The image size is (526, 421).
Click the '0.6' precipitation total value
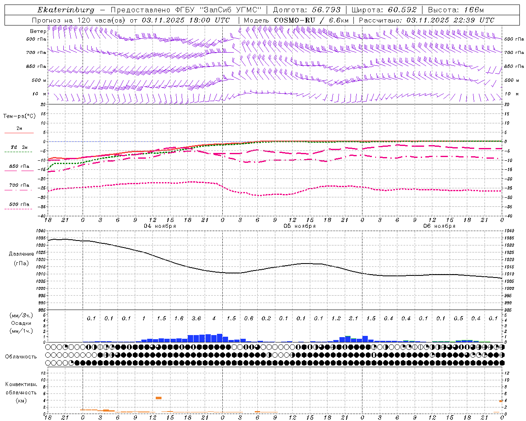point(249,318)
